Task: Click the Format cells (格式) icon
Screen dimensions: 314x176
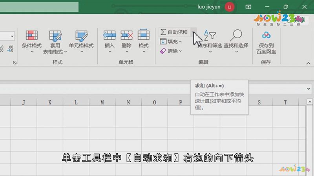Action: pos(144,35)
